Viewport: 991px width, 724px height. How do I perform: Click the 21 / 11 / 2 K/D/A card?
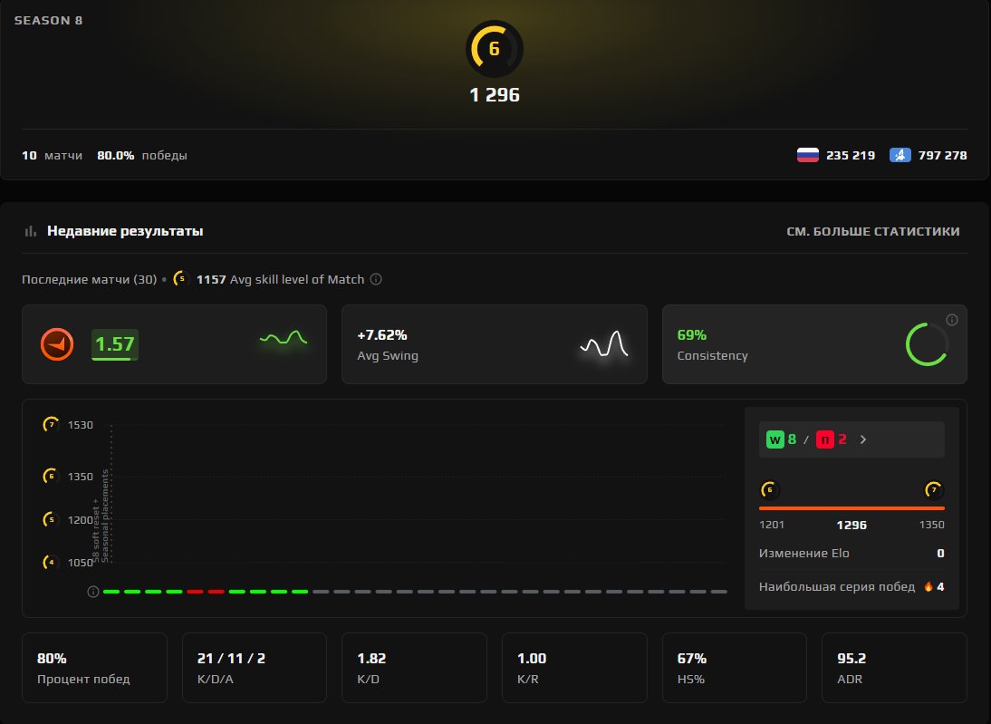coord(254,668)
